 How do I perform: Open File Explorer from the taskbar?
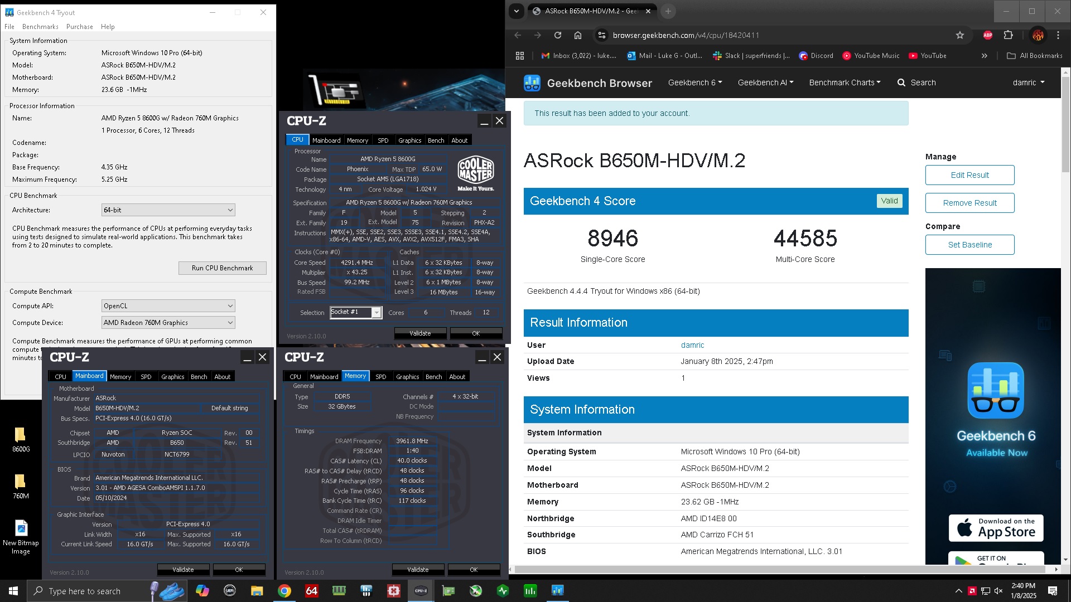tap(257, 591)
